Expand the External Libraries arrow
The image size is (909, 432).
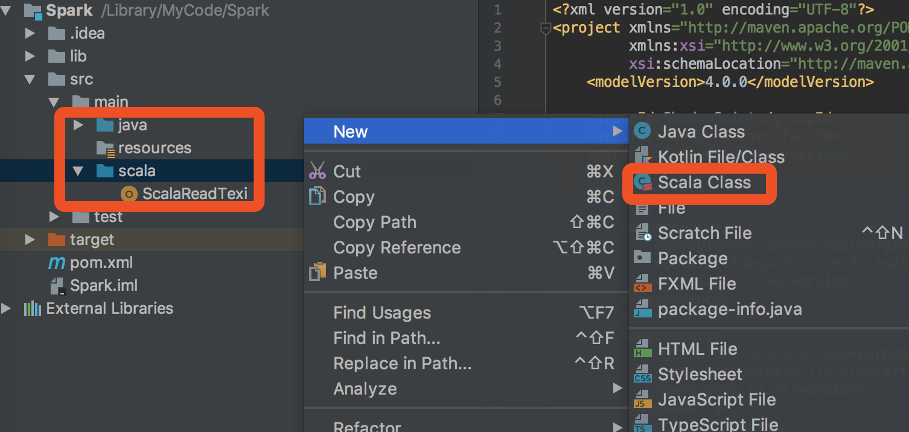tap(6, 309)
